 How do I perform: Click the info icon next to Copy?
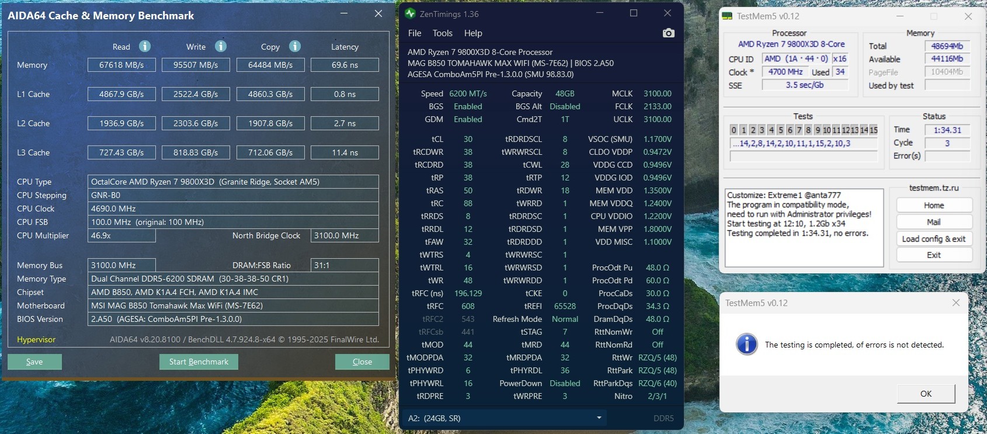[x=295, y=46]
